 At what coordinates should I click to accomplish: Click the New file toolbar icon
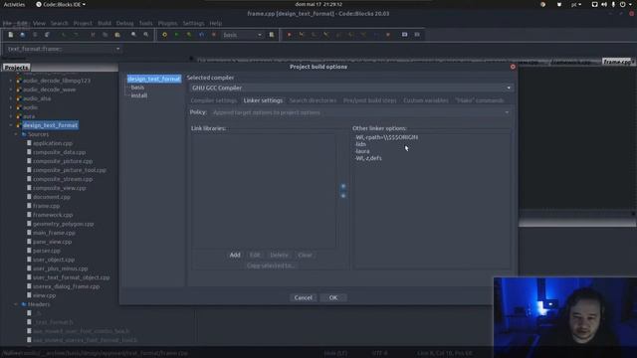coord(11,35)
